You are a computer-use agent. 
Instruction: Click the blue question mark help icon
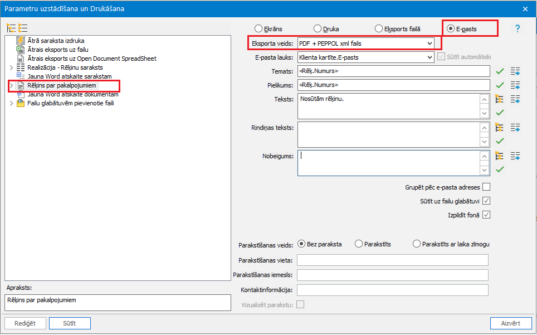click(518, 28)
